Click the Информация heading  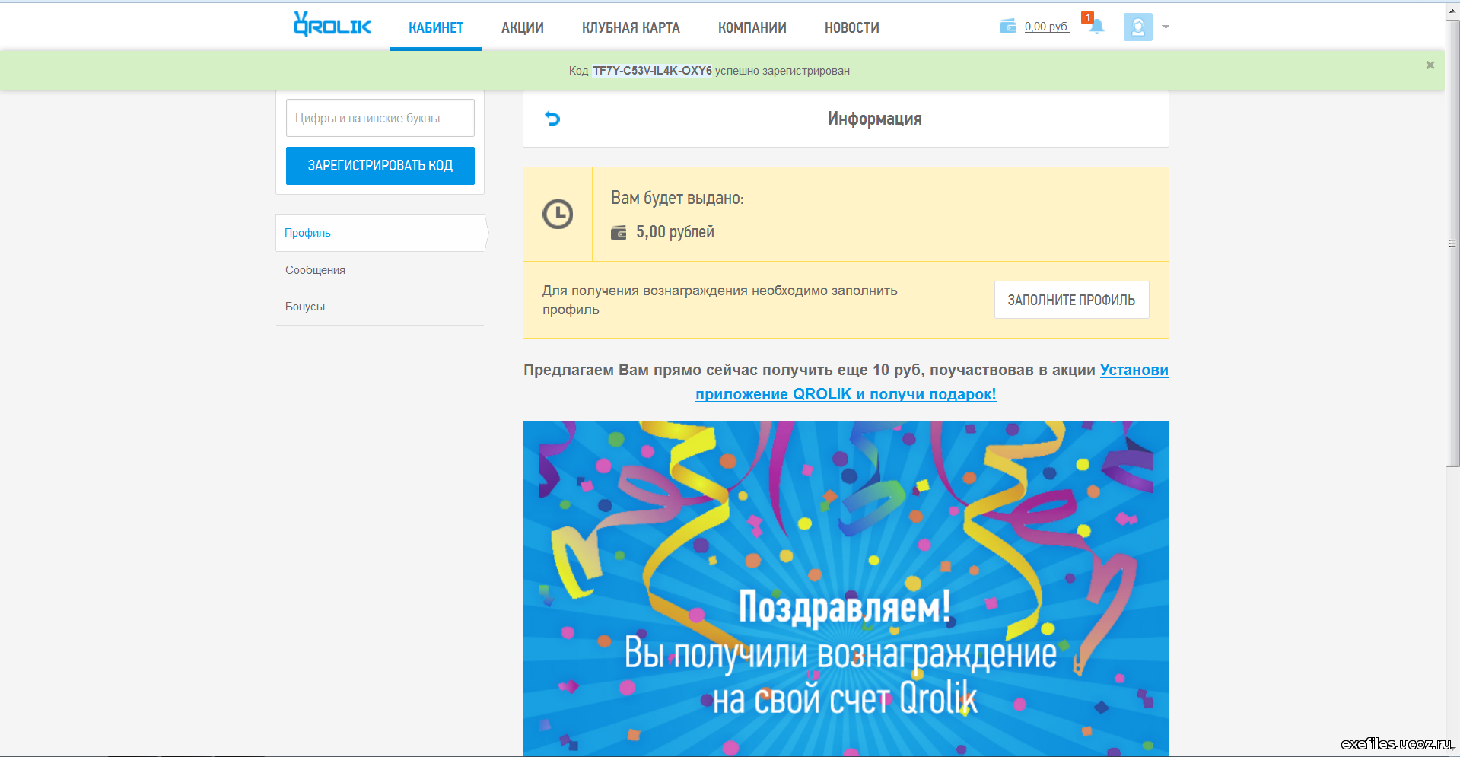[x=875, y=119]
